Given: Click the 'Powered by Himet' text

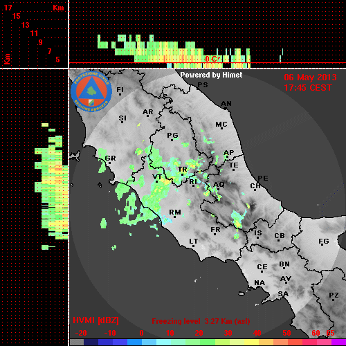Looking at the screenshot, I should [211, 75].
